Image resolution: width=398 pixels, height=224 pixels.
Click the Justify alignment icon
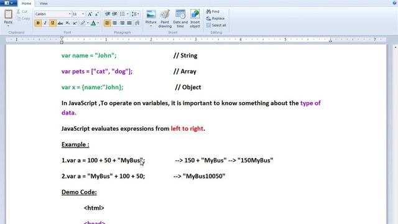(x=129, y=23)
